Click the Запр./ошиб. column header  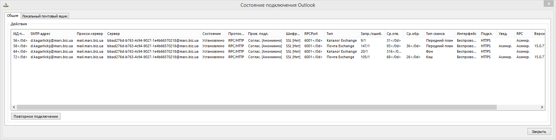(x=371, y=34)
